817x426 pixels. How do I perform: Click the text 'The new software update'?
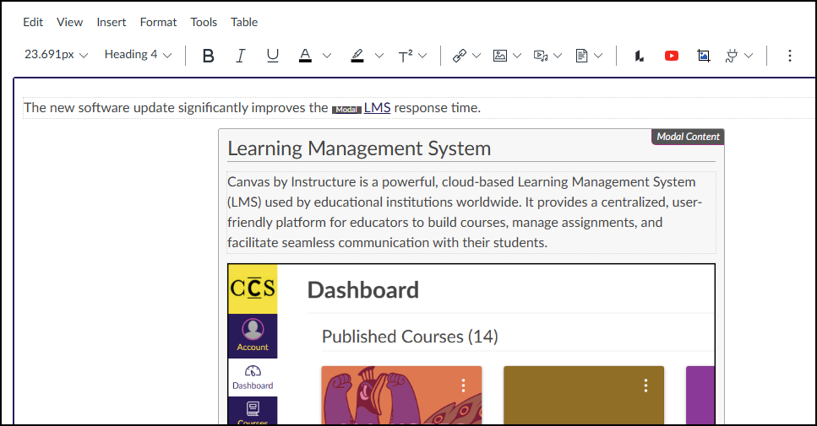[99, 108]
